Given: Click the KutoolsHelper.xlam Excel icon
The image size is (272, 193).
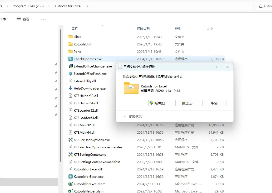Looking at the screenshot, I should 70,191.
